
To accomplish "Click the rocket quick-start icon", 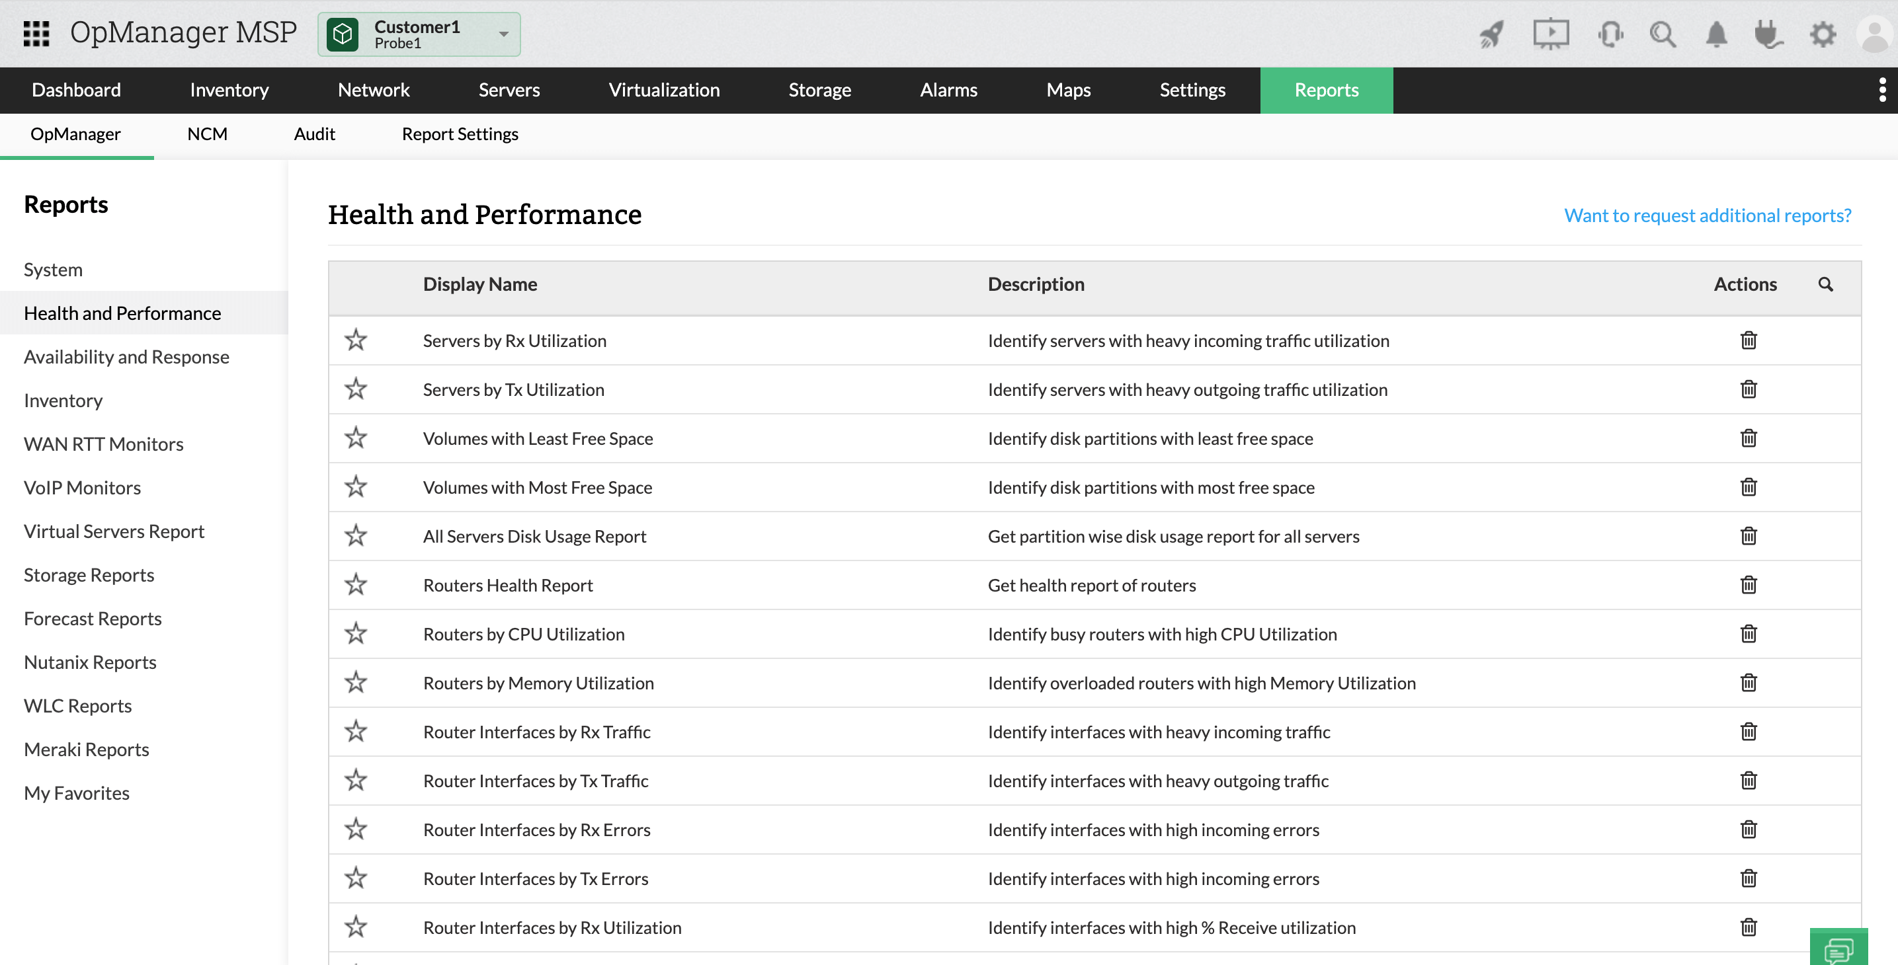I will click(1492, 34).
